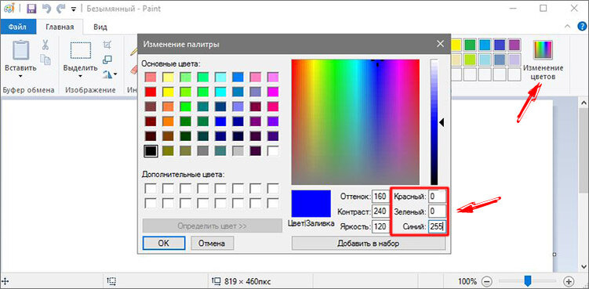Open Изменение цветов rainbow icon
The image size is (589, 289).
[x=543, y=50]
